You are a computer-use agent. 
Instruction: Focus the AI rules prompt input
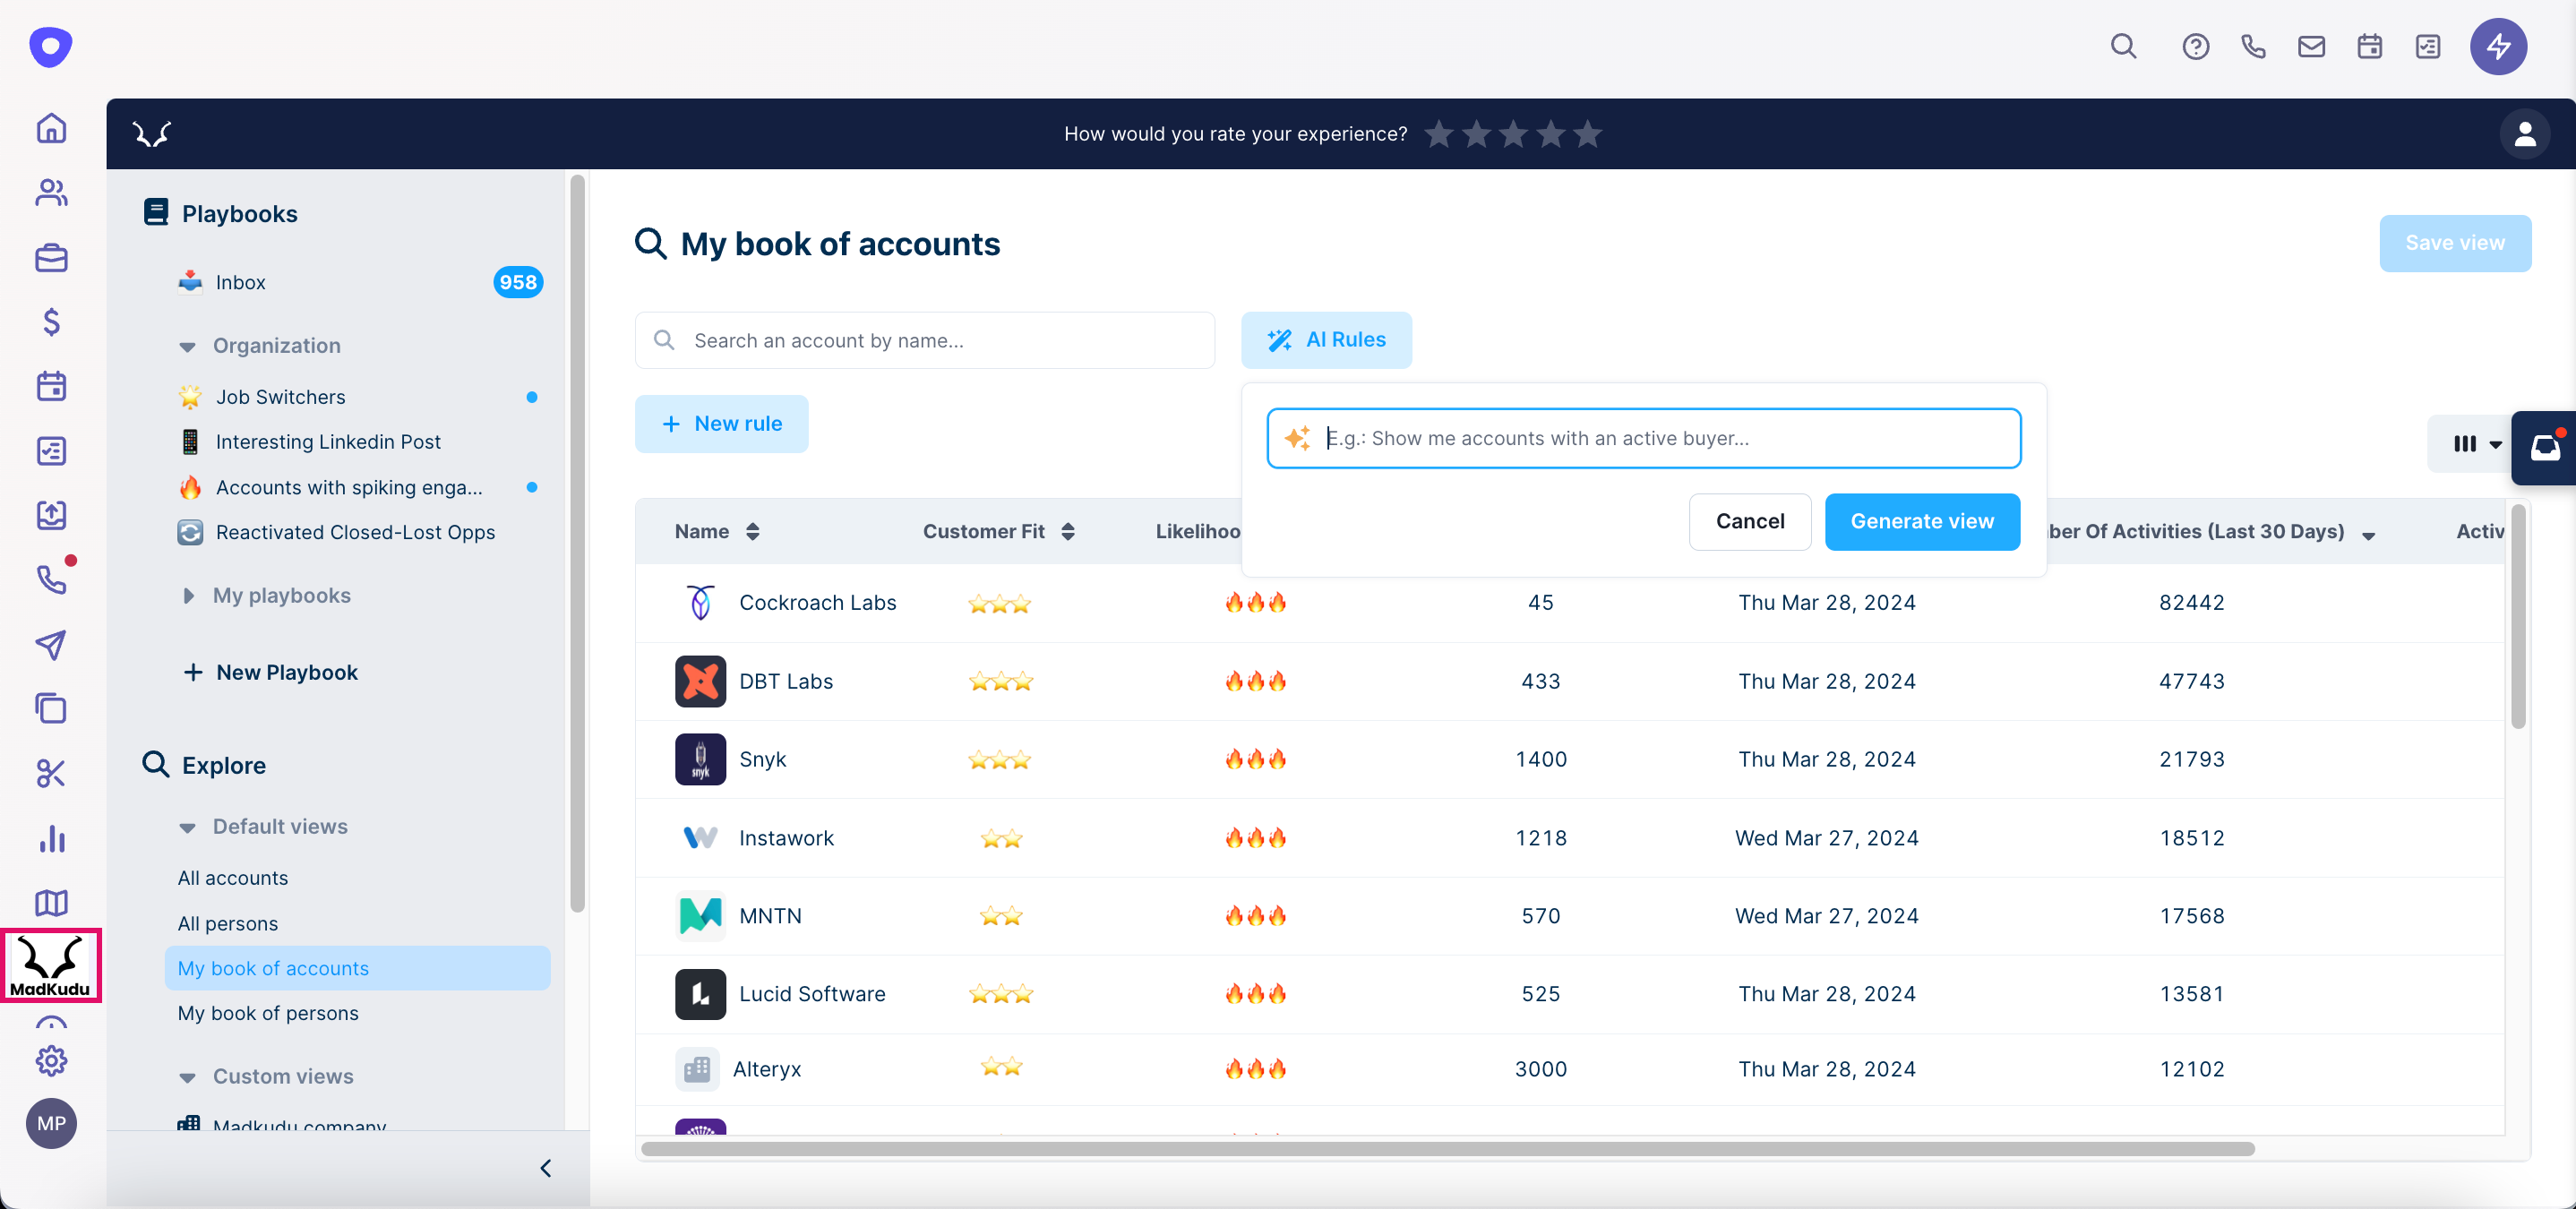[1643, 438]
